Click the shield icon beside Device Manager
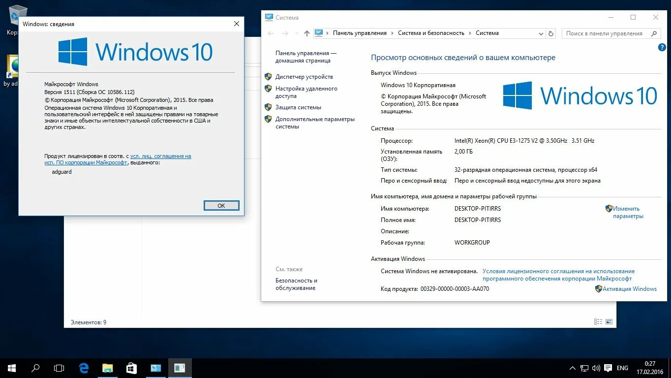The image size is (671, 378). pyautogui.click(x=268, y=77)
